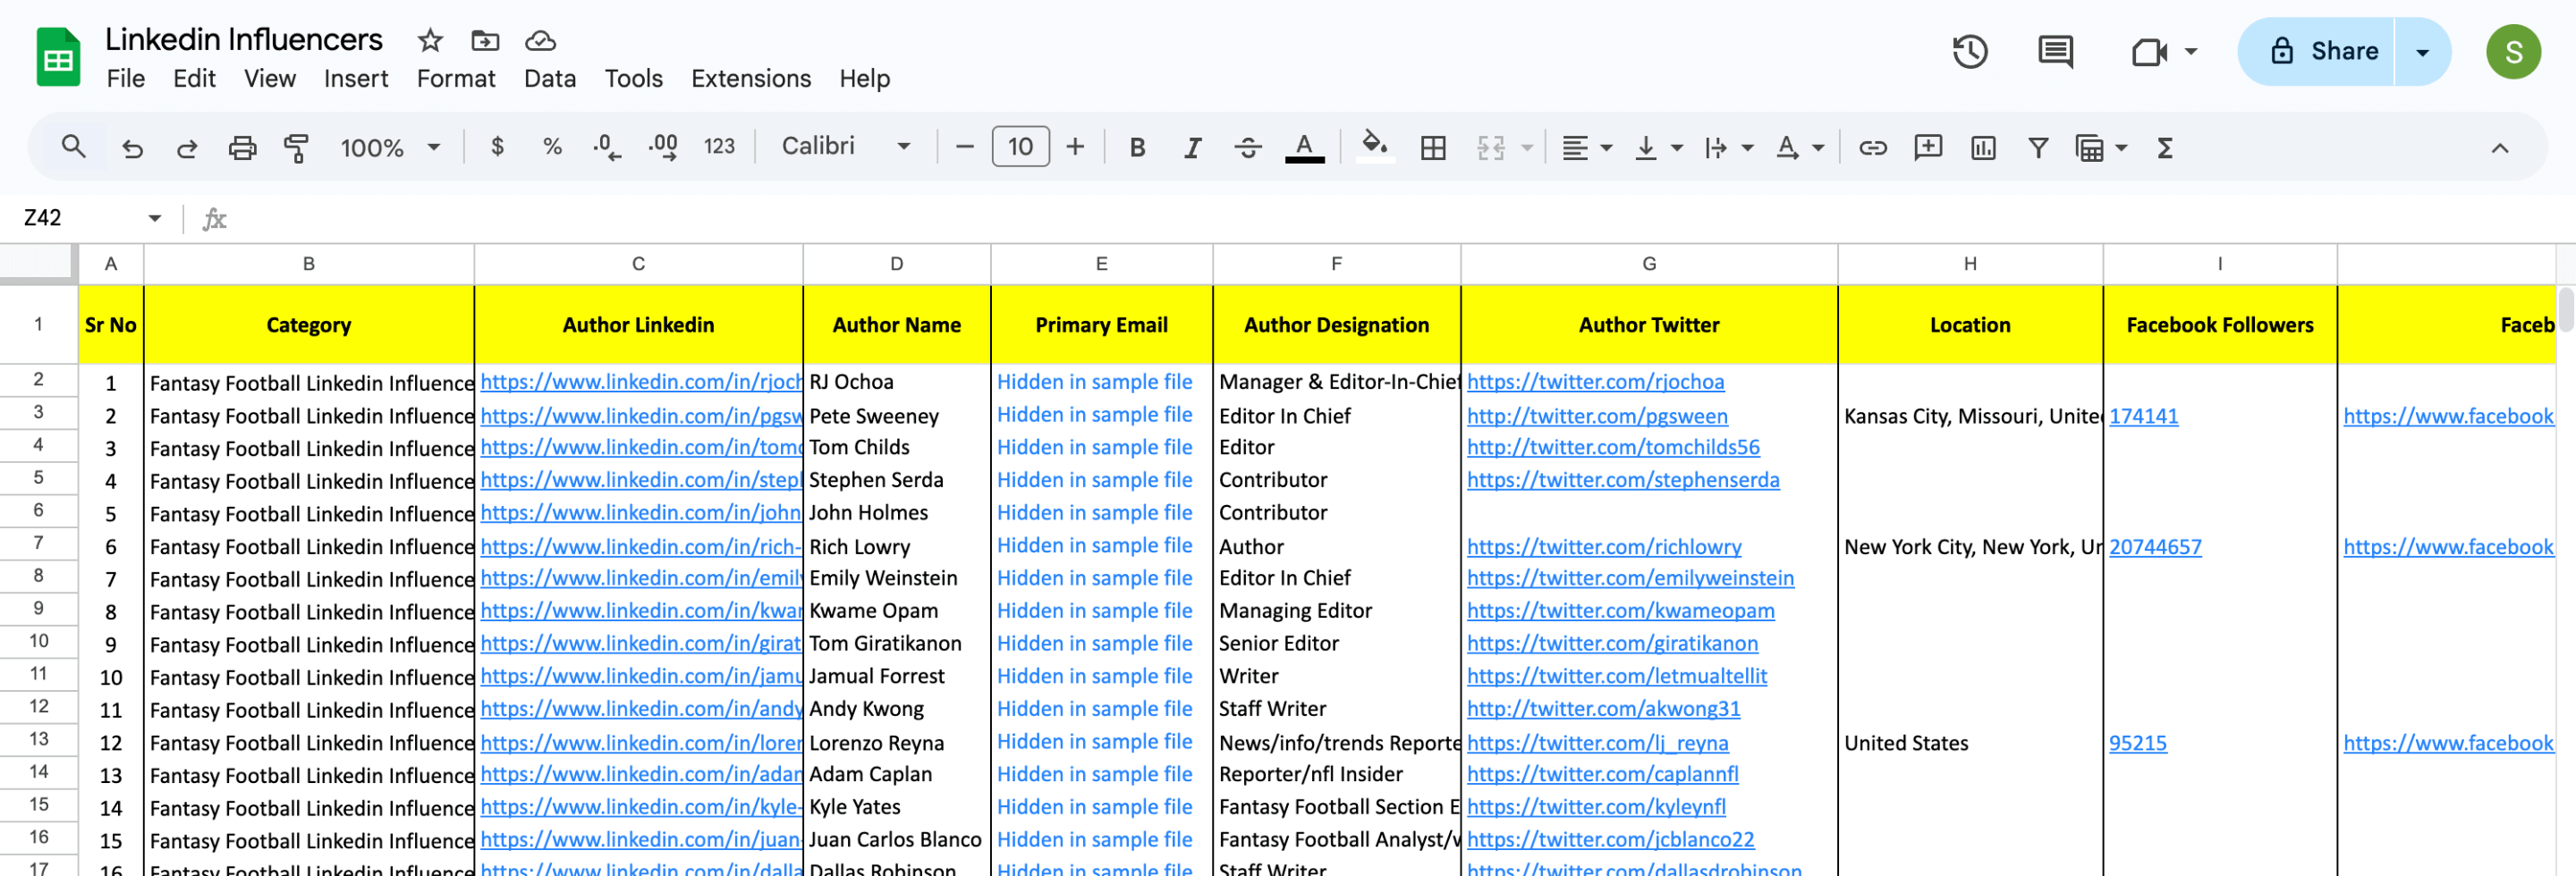Open the green S account avatar
Screen dimensions: 2576x876
click(2514, 51)
